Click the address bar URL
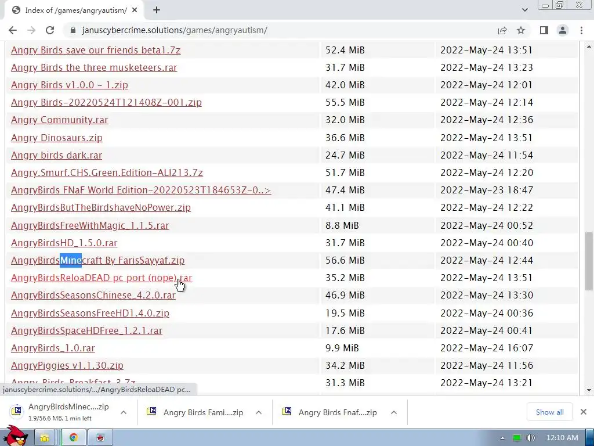The width and height of the screenshot is (594, 446). (175, 30)
